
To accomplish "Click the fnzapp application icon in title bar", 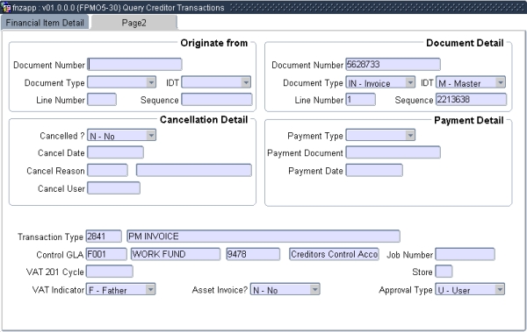I will (x=6, y=7).
